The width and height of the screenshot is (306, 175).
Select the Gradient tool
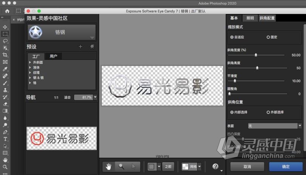(x=5, y=111)
